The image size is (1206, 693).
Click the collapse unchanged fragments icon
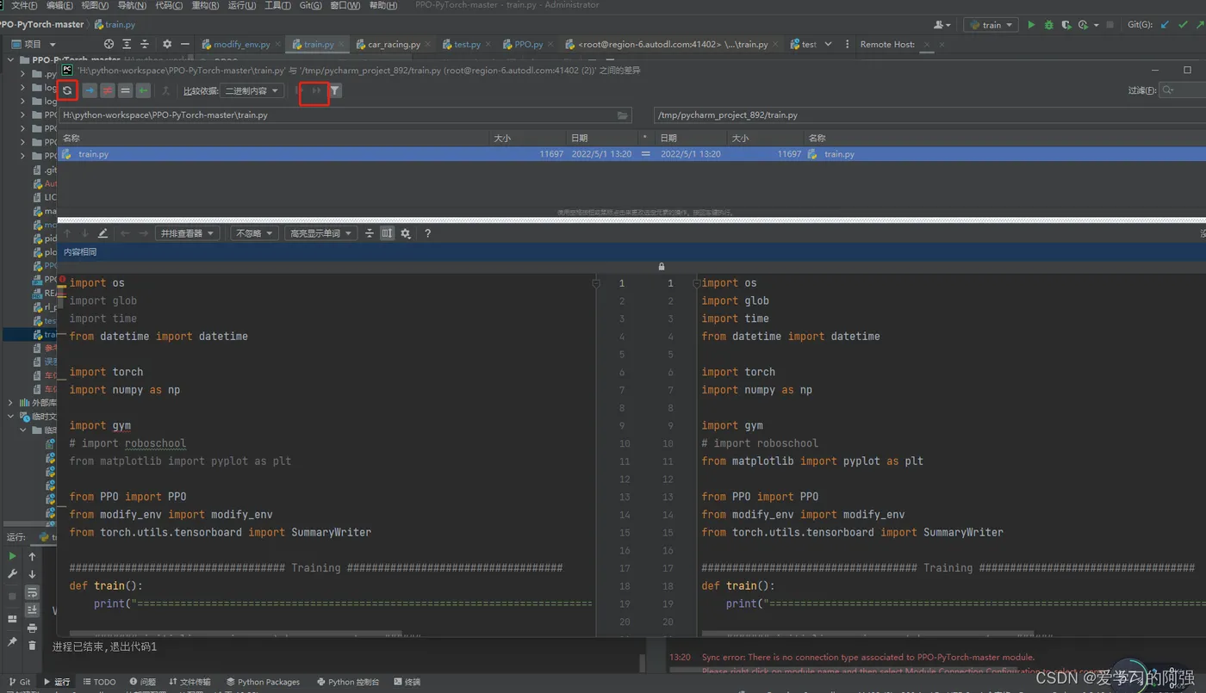(x=370, y=233)
